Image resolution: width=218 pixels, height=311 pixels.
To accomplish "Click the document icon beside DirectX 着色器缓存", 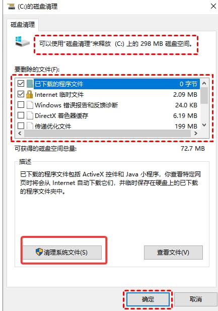I will (30, 115).
